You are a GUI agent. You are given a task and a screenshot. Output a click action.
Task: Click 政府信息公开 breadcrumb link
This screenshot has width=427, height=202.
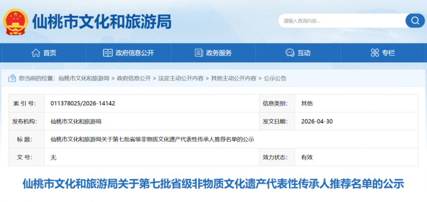(x=134, y=78)
